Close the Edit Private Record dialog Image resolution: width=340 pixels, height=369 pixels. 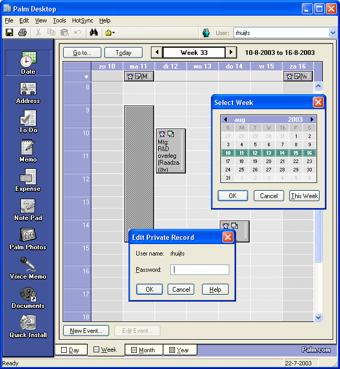[228, 237]
